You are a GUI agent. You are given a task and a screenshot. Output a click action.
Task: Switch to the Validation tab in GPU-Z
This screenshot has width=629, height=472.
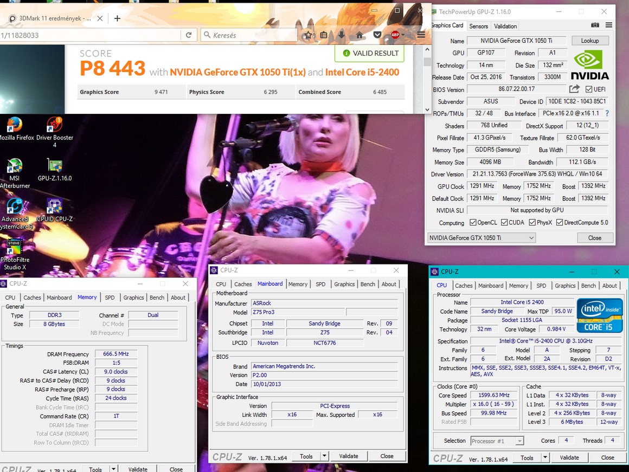point(505,26)
